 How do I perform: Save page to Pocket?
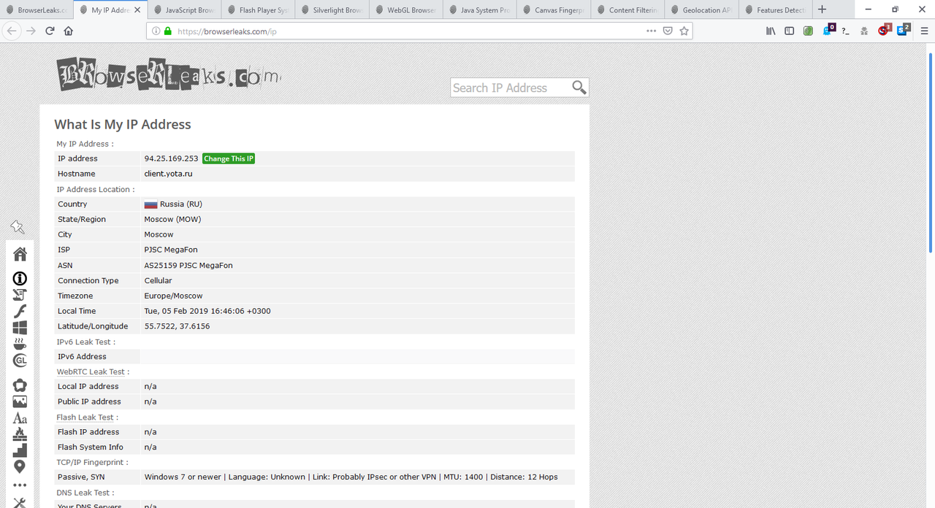[668, 31]
